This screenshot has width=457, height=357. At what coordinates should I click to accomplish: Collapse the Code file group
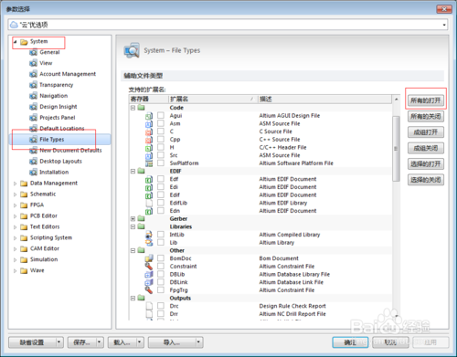[x=133, y=108]
